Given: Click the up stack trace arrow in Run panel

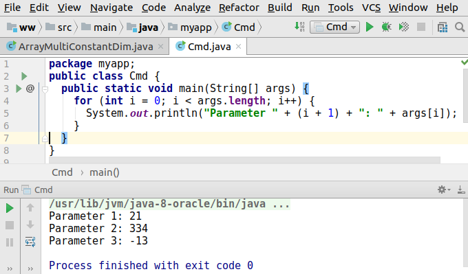Looking at the screenshot, I should click(x=30, y=207).
